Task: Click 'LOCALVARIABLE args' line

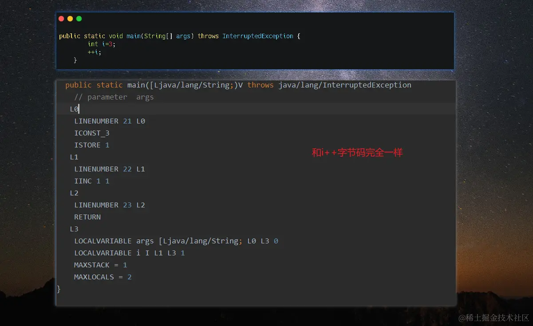Action: click(176, 241)
